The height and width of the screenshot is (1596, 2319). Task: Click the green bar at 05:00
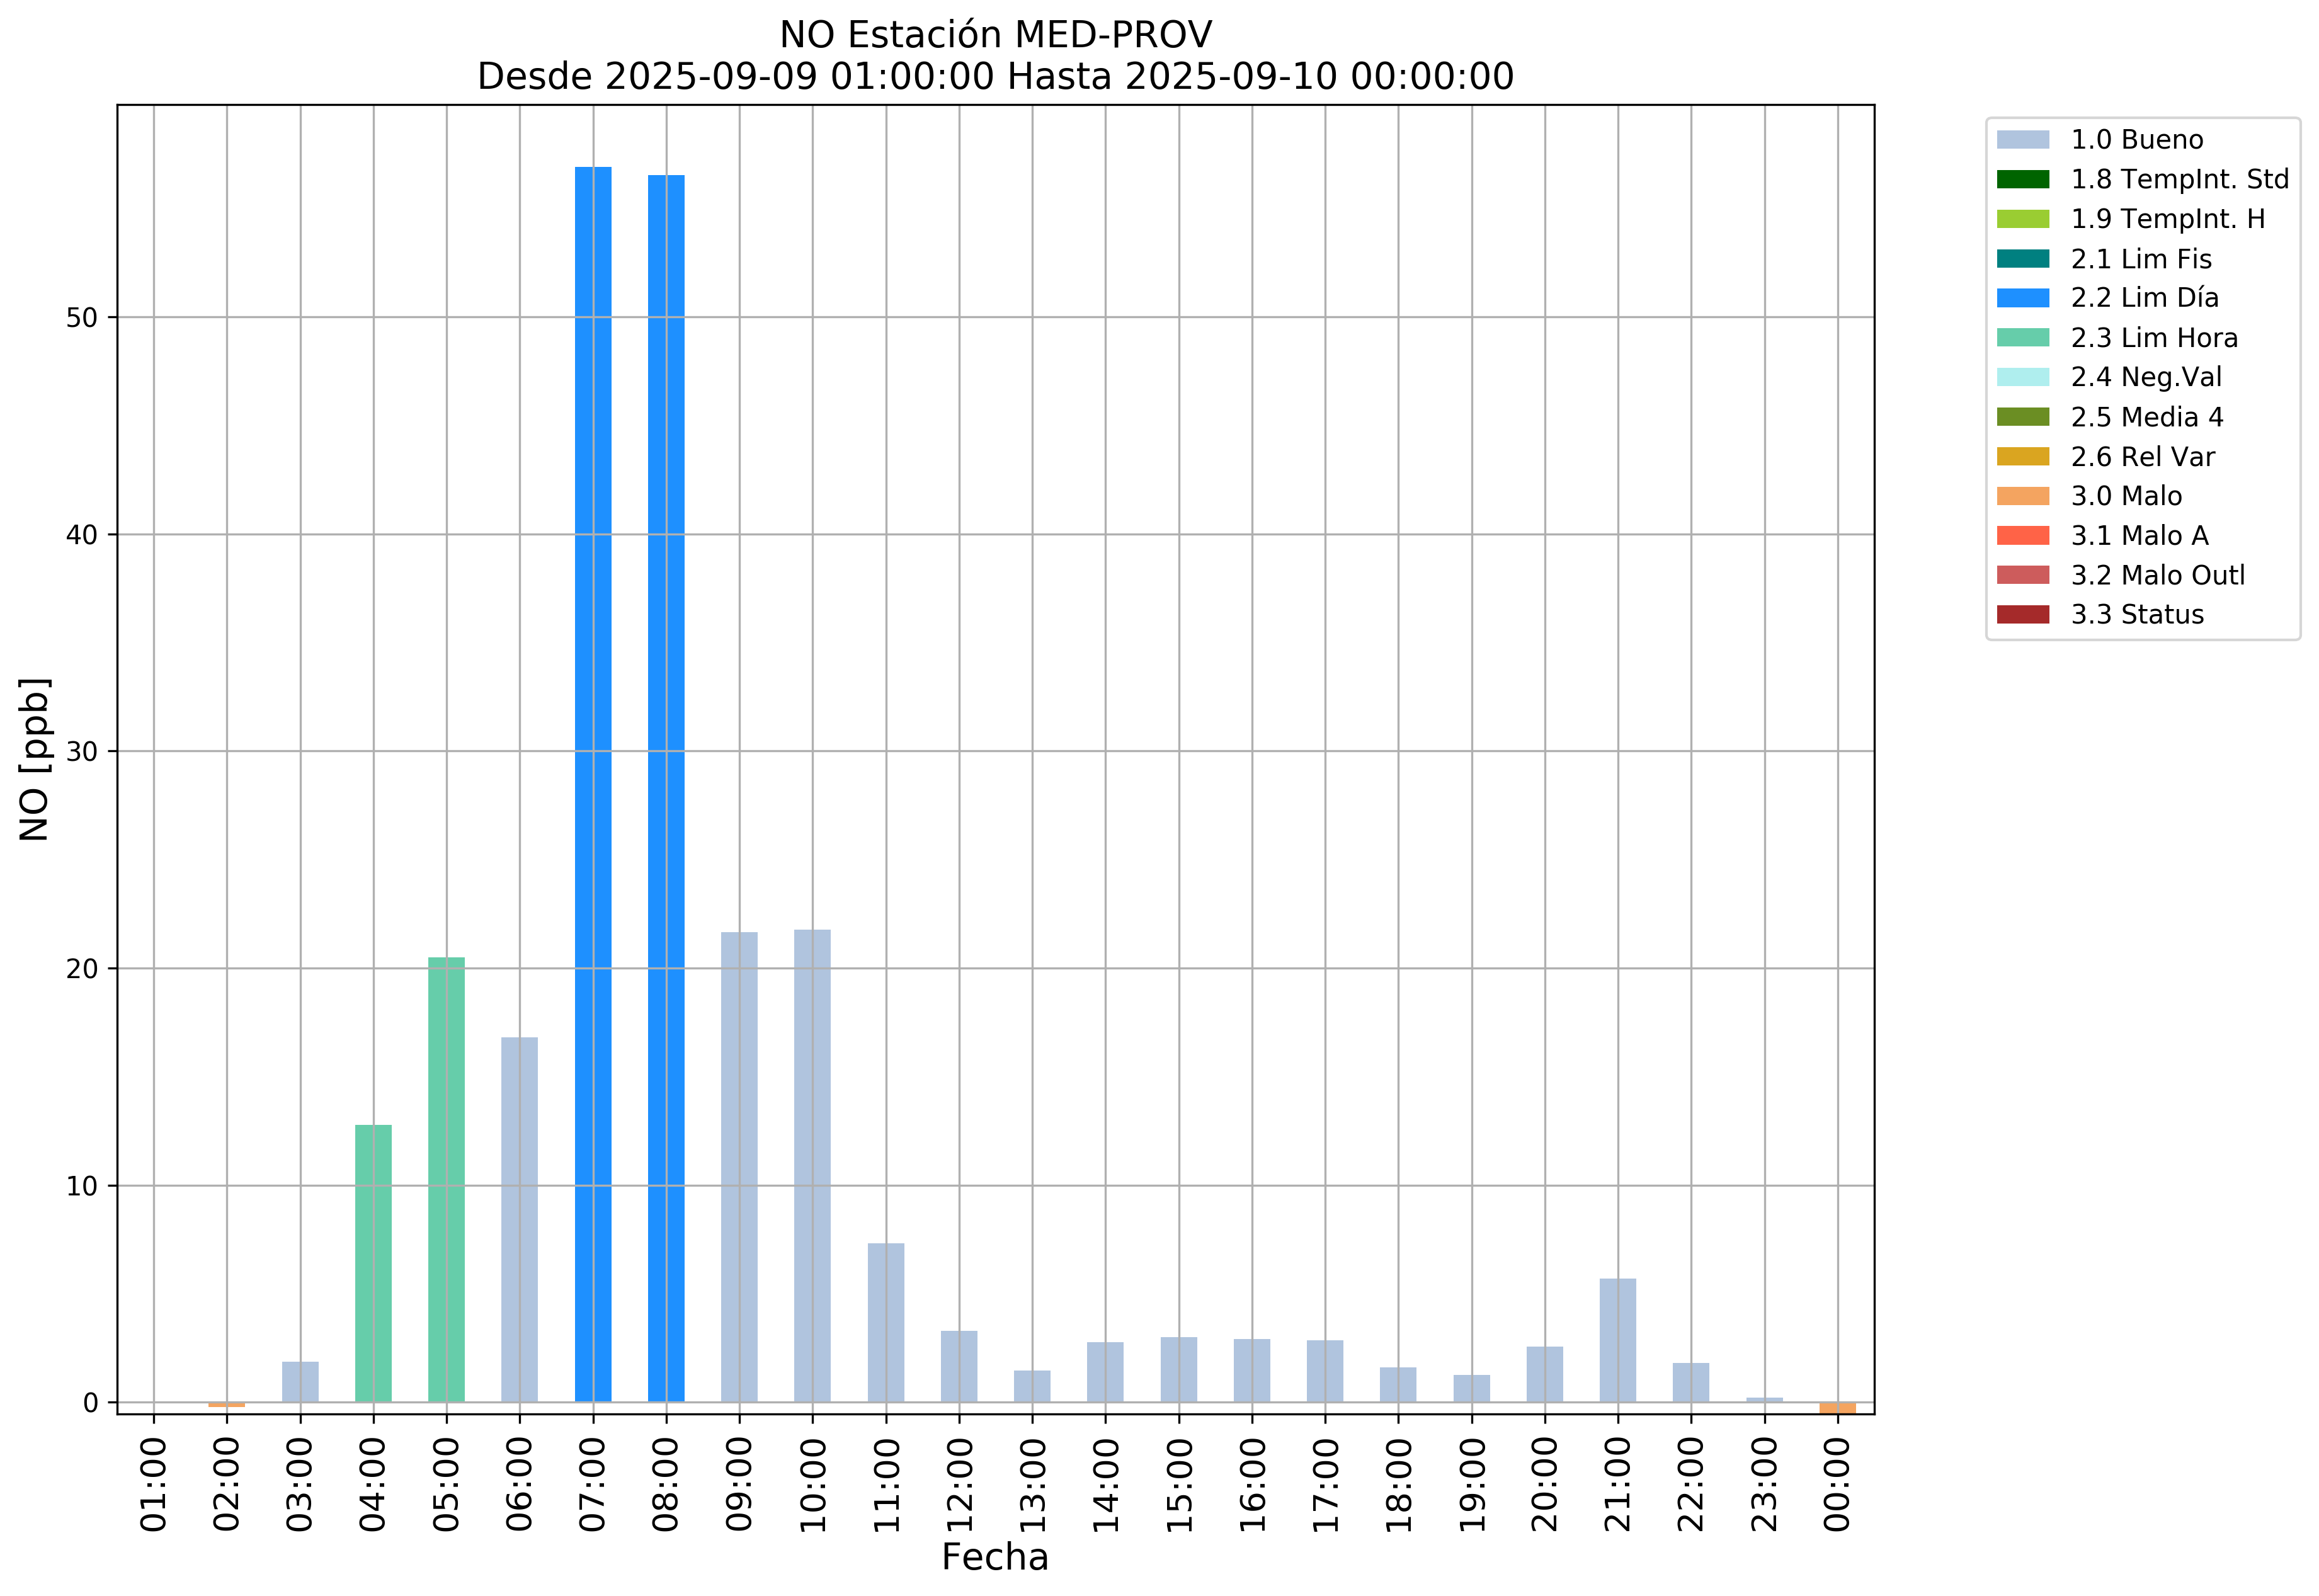tap(446, 1180)
